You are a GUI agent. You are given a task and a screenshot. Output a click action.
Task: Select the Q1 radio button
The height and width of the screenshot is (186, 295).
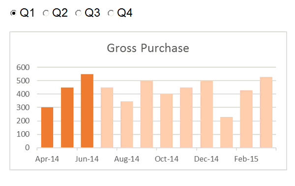click(14, 13)
